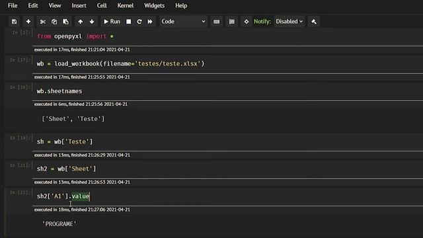The width and height of the screenshot is (423, 238).
Task: Copy selected cells icon
Action: coord(54,22)
